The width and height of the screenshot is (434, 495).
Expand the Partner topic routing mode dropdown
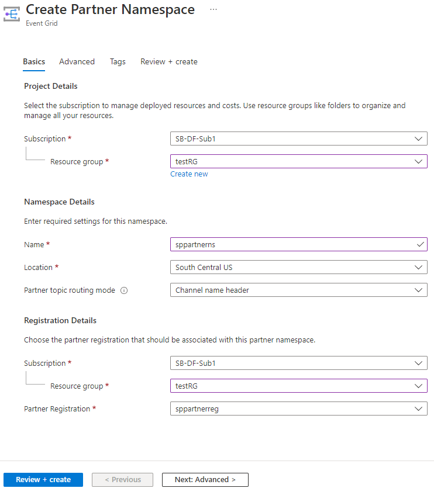[419, 290]
